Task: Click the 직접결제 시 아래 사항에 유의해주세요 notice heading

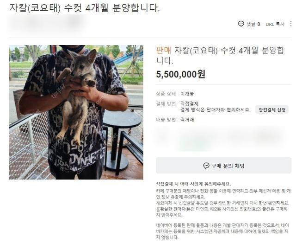Action: [x=193, y=184]
